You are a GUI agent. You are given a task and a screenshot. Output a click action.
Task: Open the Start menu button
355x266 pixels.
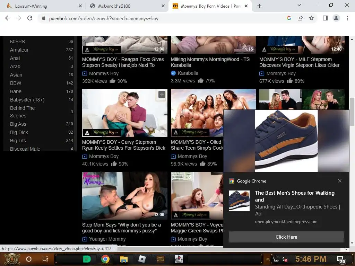12,259
